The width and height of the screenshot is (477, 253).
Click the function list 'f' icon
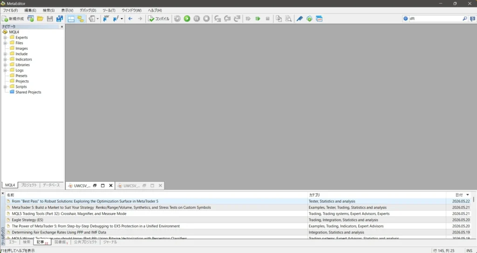click(x=116, y=19)
